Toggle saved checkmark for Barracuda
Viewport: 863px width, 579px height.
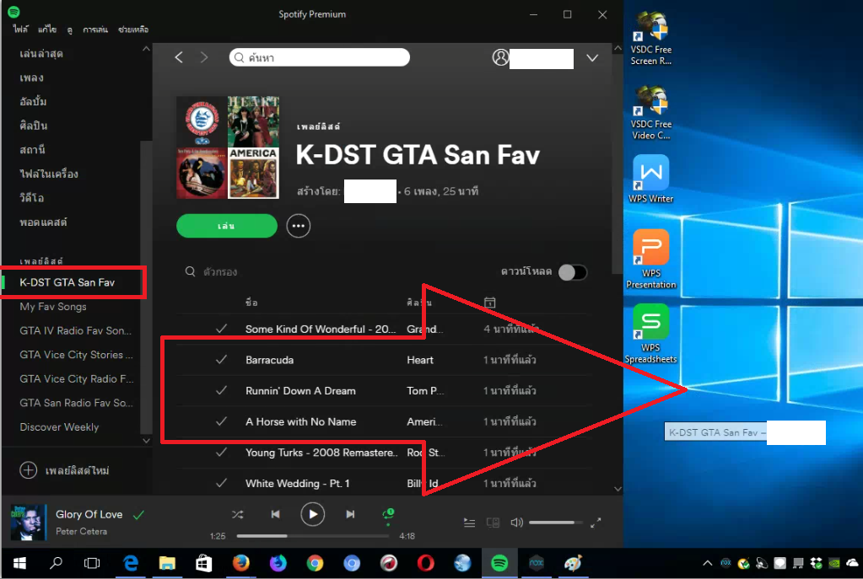pyautogui.click(x=222, y=360)
